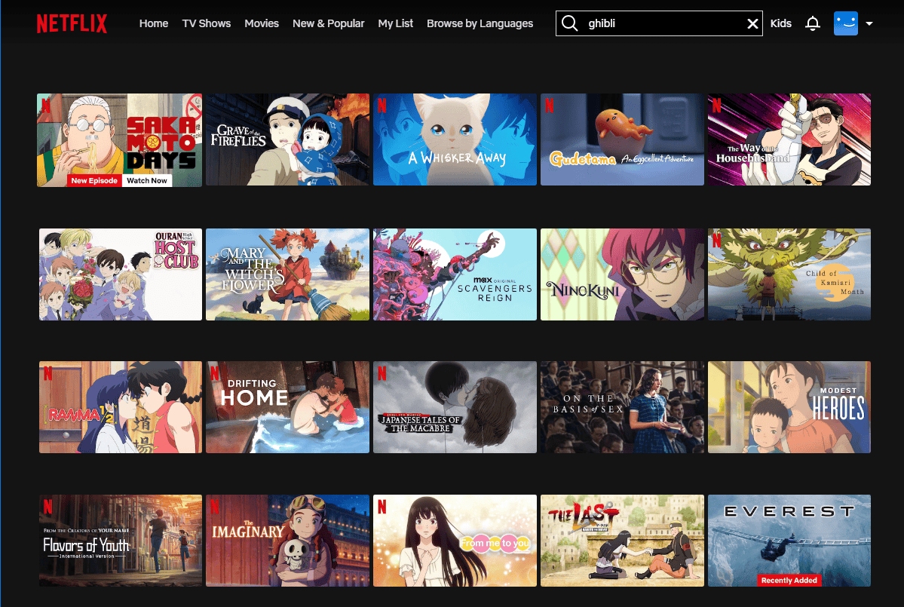Open Ni no Kuni
Image resolution: width=904 pixels, height=607 pixels.
tap(622, 274)
